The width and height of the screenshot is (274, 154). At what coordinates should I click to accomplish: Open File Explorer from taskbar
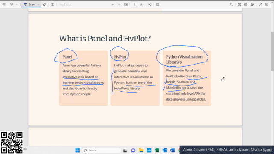pyautogui.click(x=141, y=150)
